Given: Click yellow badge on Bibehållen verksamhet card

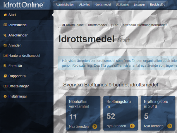Looking at the screenshot, I should click(x=95, y=127).
